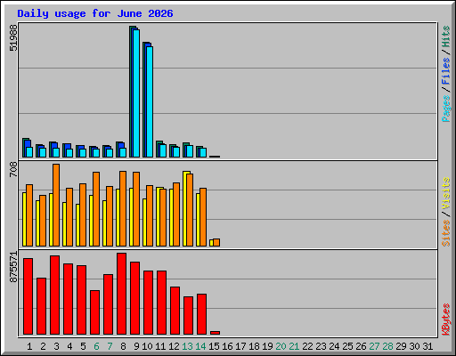Click green weekend day label 27
This screenshot has width=456, height=356.
(374, 346)
